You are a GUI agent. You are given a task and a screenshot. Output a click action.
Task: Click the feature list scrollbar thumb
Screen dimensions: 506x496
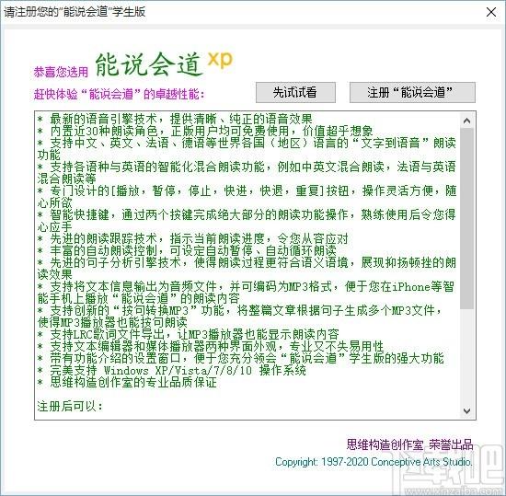coord(466,218)
